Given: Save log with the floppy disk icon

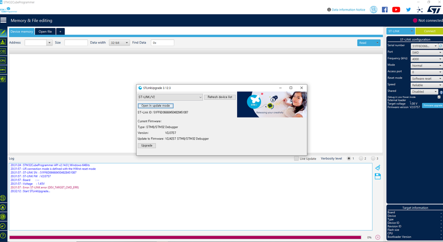Looking at the screenshot, I should coord(378,176).
